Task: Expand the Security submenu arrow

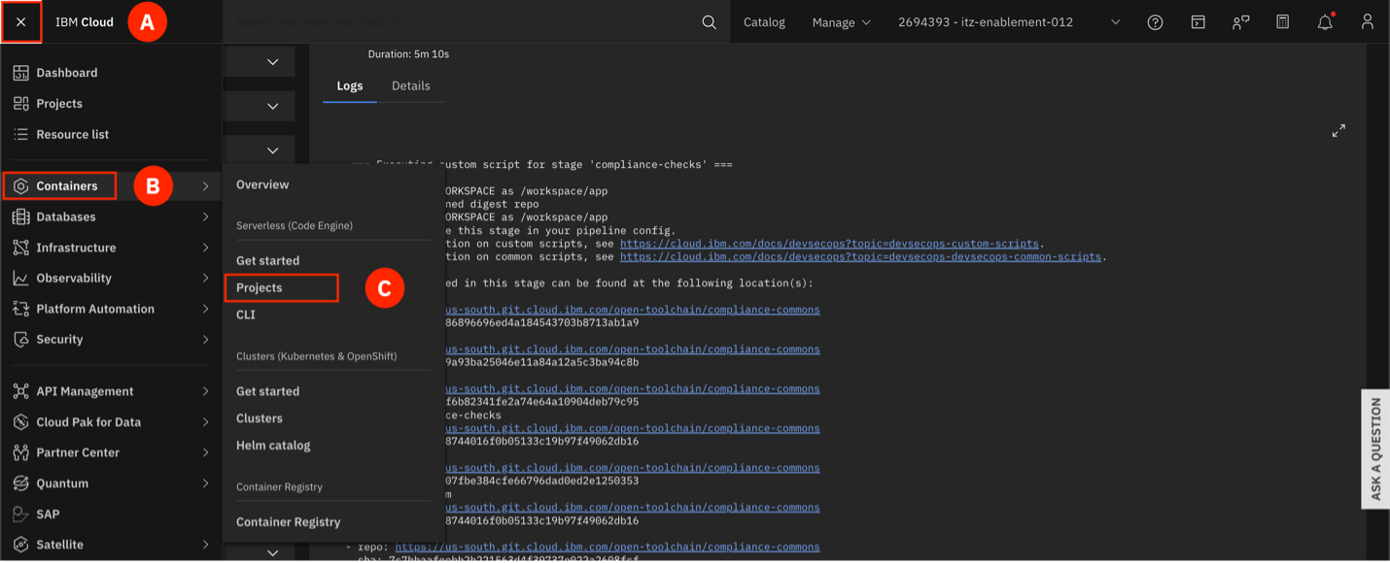Action: tap(205, 340)
